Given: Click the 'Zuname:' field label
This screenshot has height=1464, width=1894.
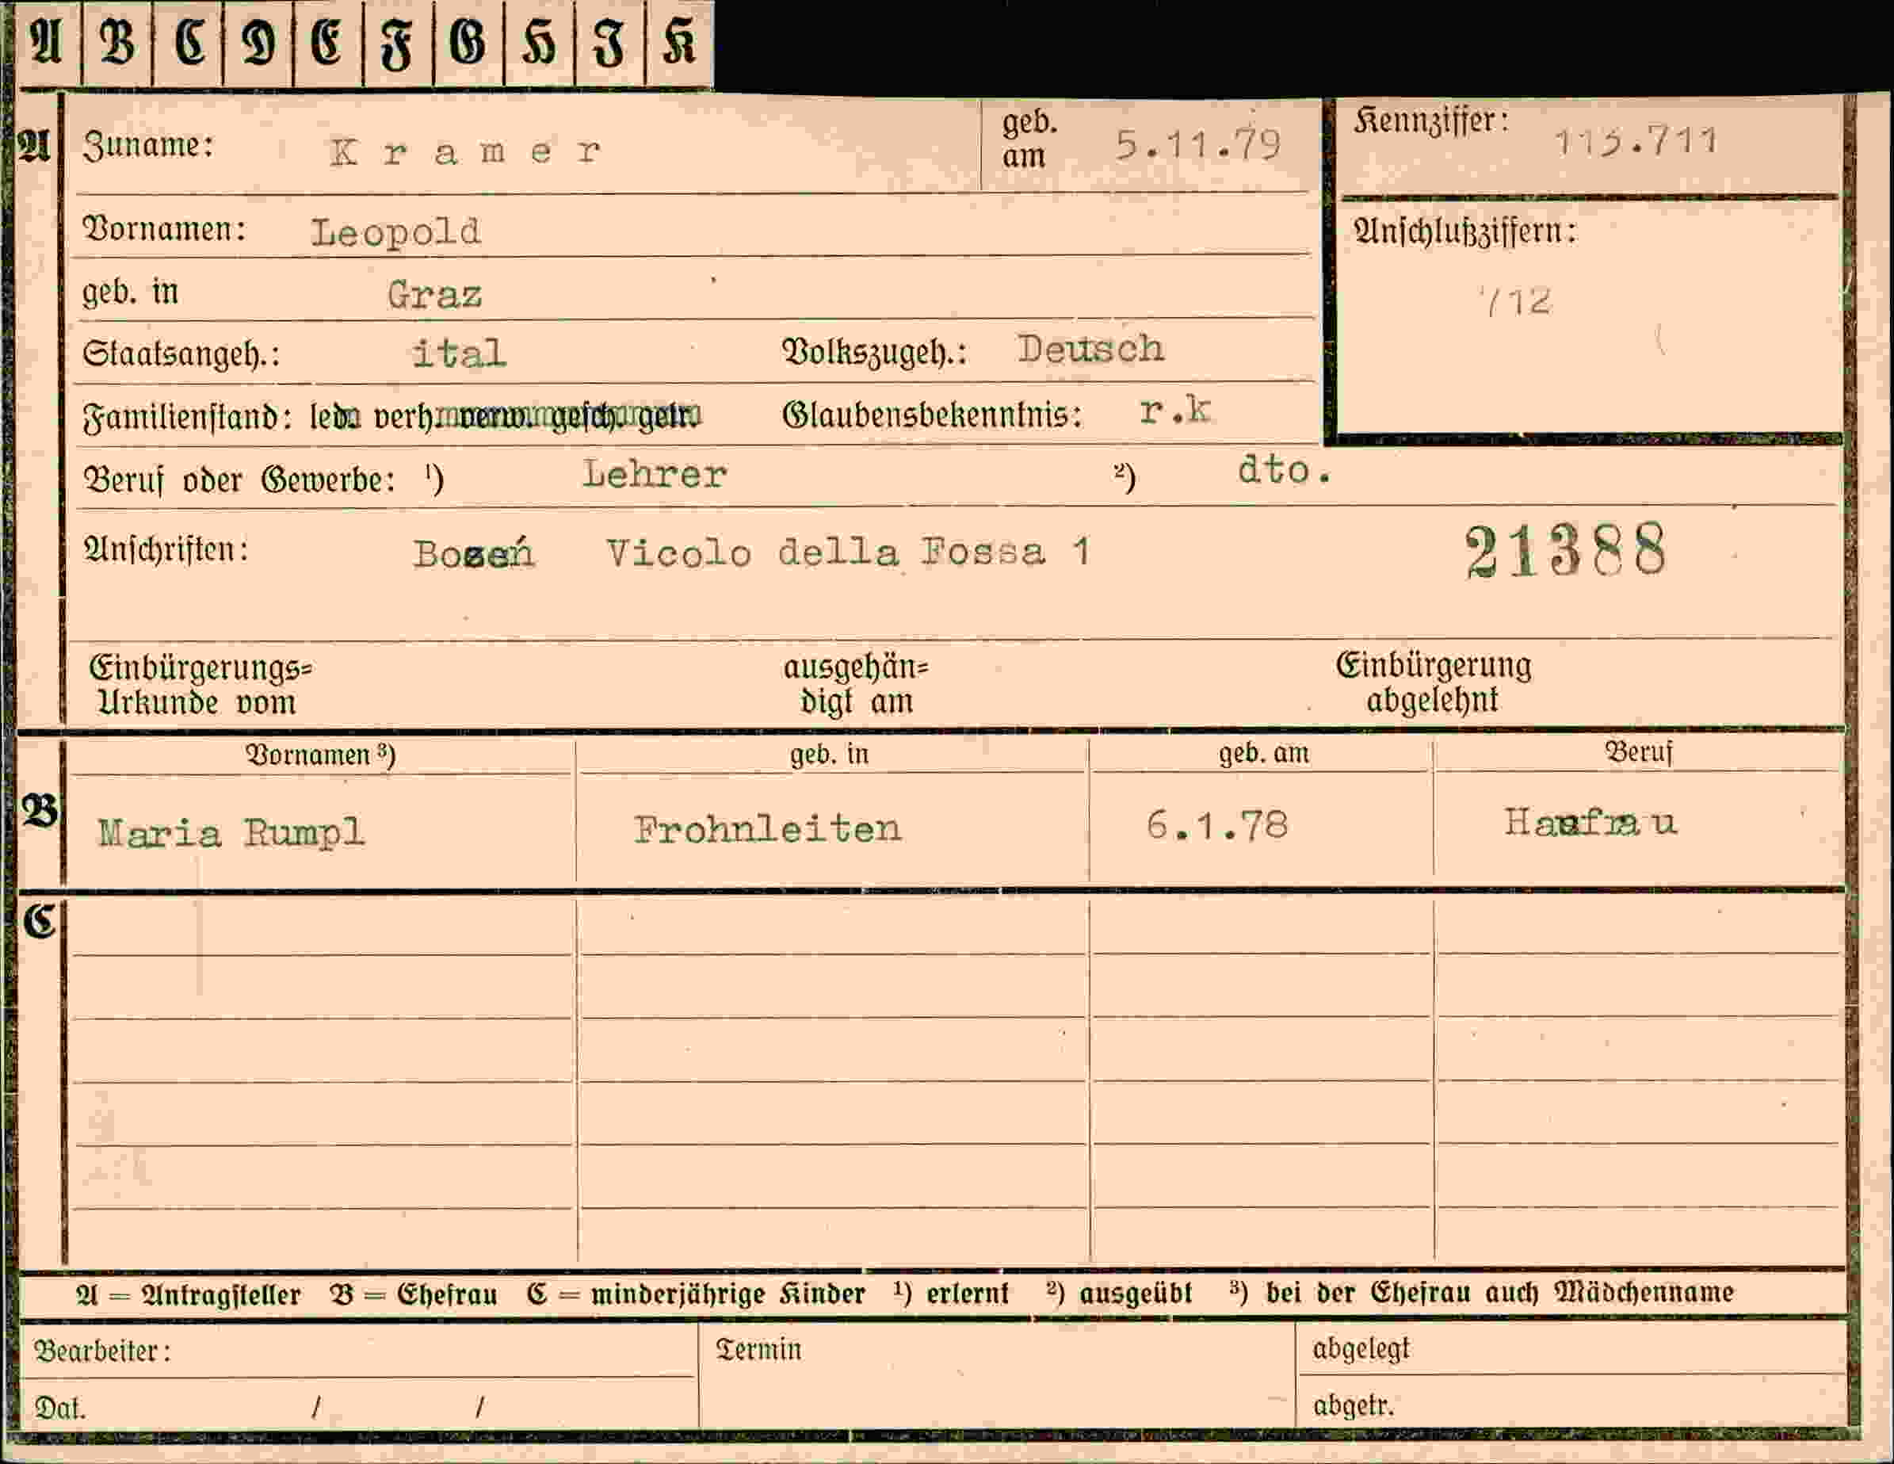Looking at the screenshot, I should tap(147, 145).
